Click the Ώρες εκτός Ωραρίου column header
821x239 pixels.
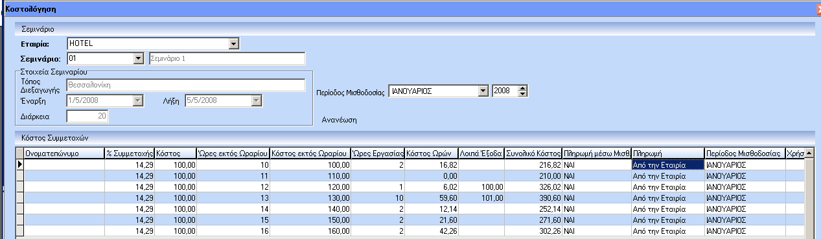pyautogui.click(x=233, y=154)
